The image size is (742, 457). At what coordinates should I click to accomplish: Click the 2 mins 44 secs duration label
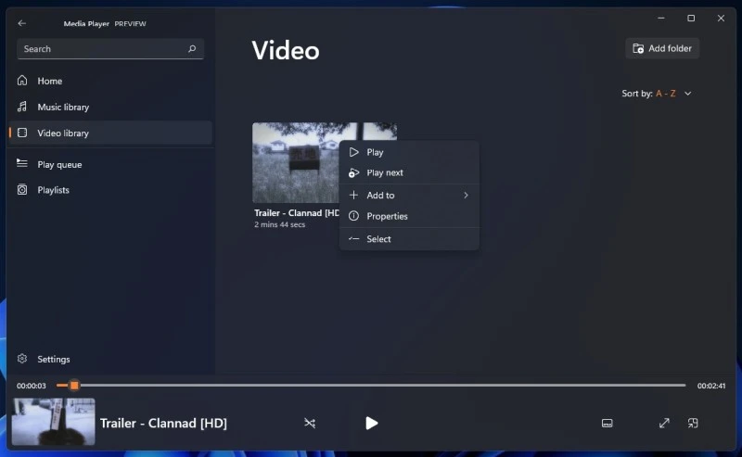point(280,224)
